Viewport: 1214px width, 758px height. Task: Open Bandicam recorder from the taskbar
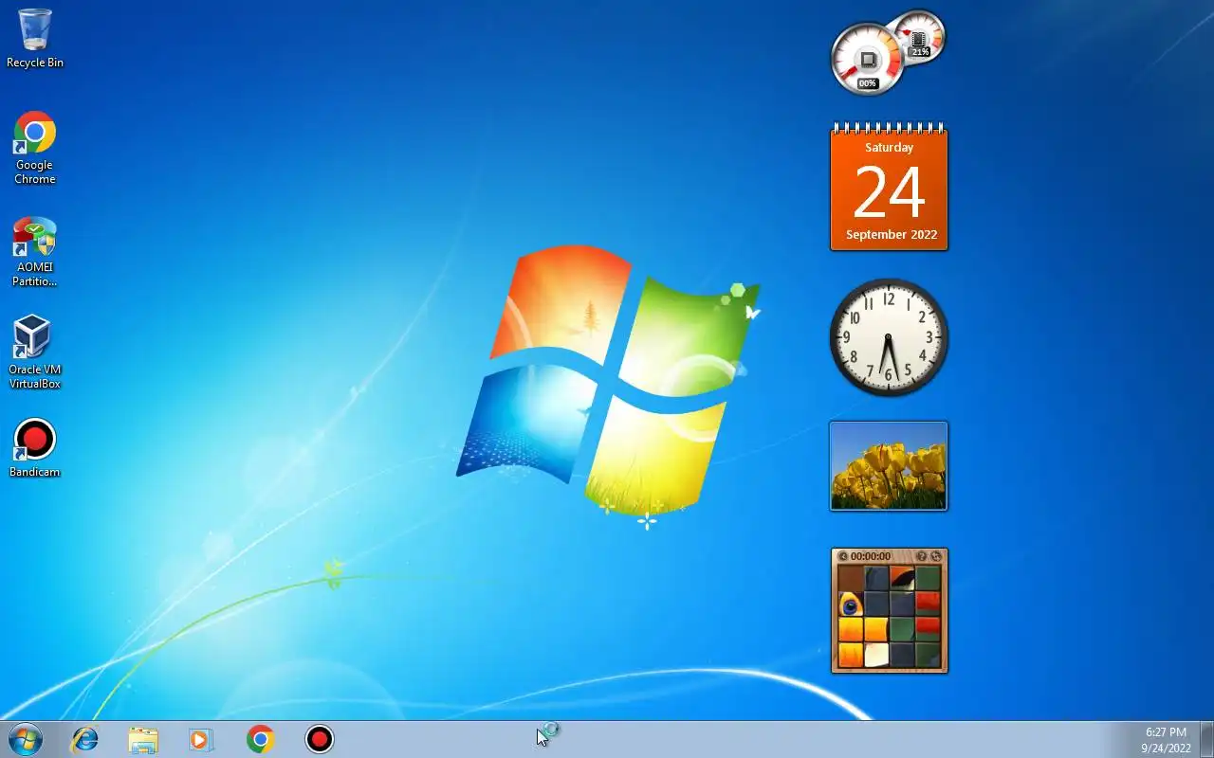pyautogui.click(x=320, y=739)
